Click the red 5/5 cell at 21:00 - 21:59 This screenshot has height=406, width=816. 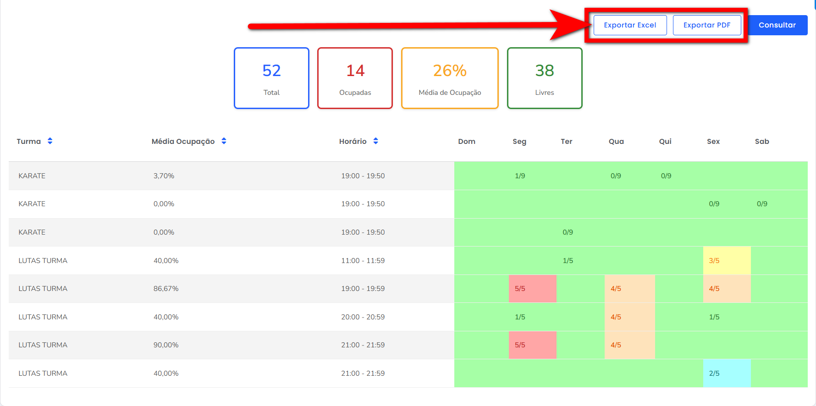click(532, 345)
